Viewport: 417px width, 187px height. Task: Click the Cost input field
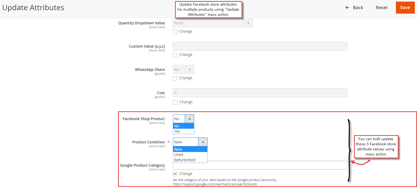pyautogui.click(x=260, y=93)
